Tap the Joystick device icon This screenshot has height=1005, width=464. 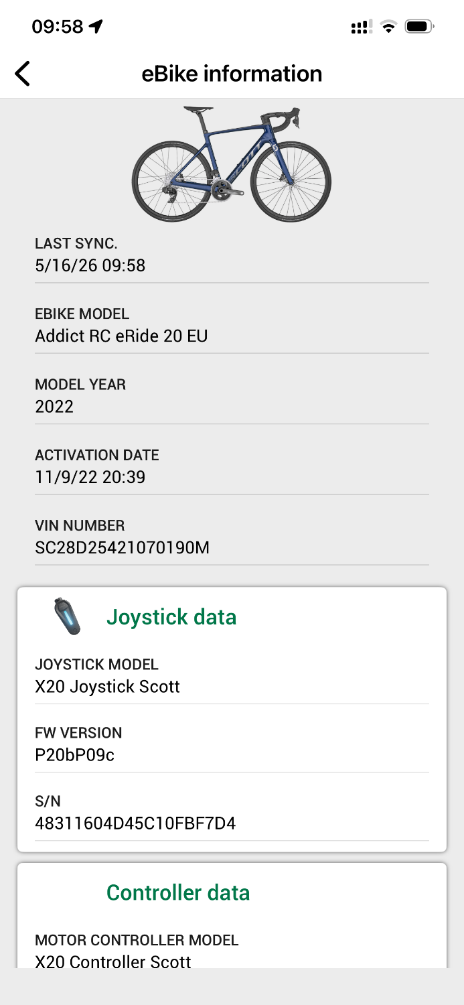coord(68,616)
